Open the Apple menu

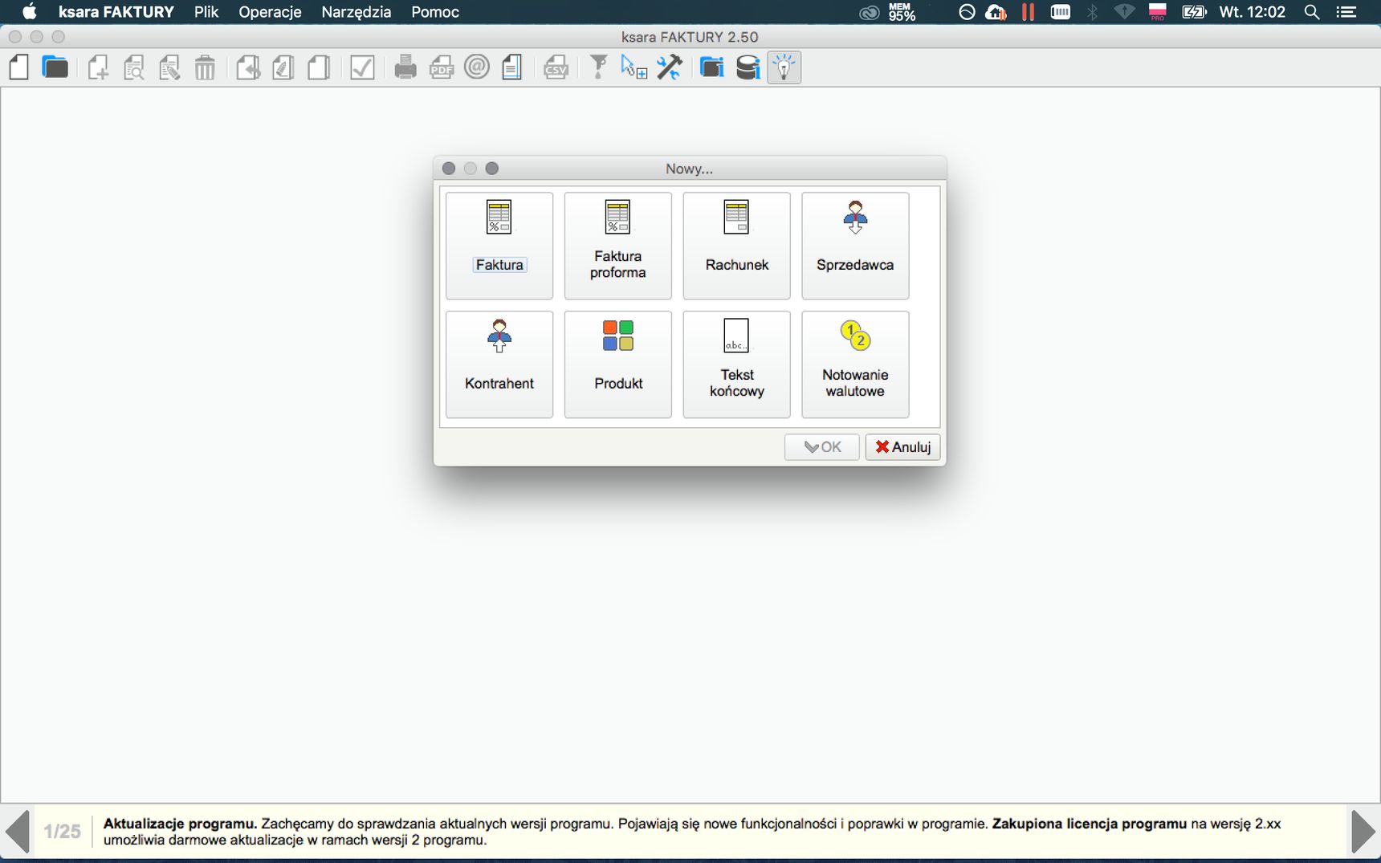(x=29, y=12)
